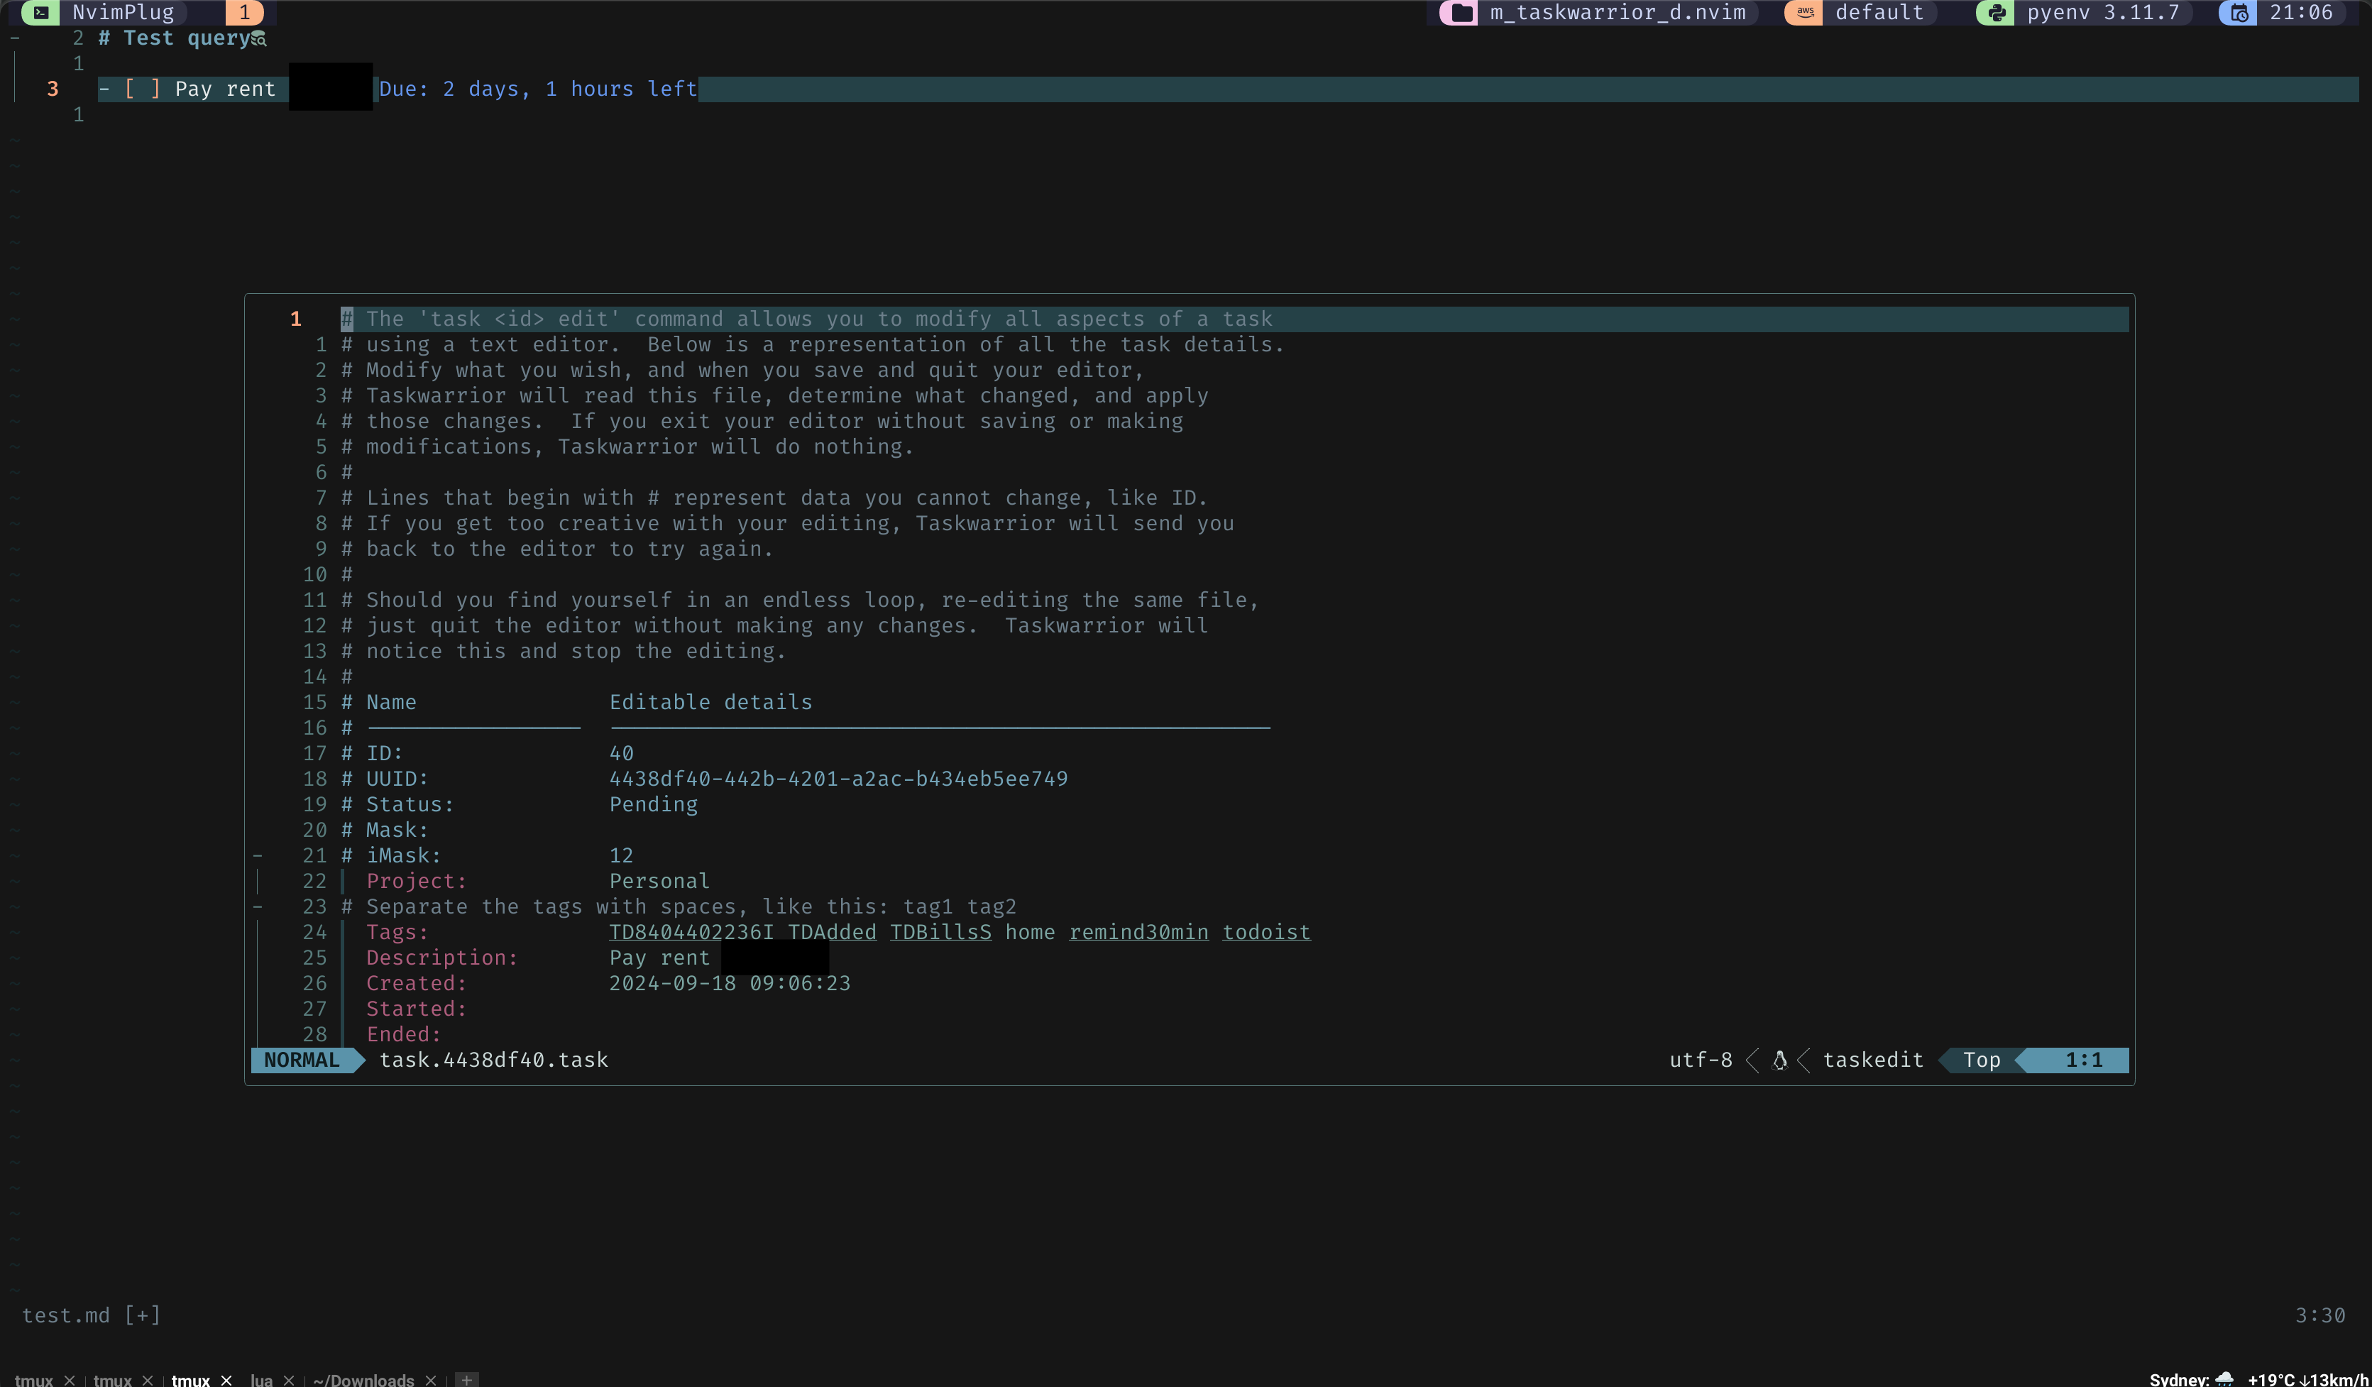Click the blue calendar clock icon
Image resolution: width=2372 pixels, height=1387 pixels.
[x=2239, y=12]
